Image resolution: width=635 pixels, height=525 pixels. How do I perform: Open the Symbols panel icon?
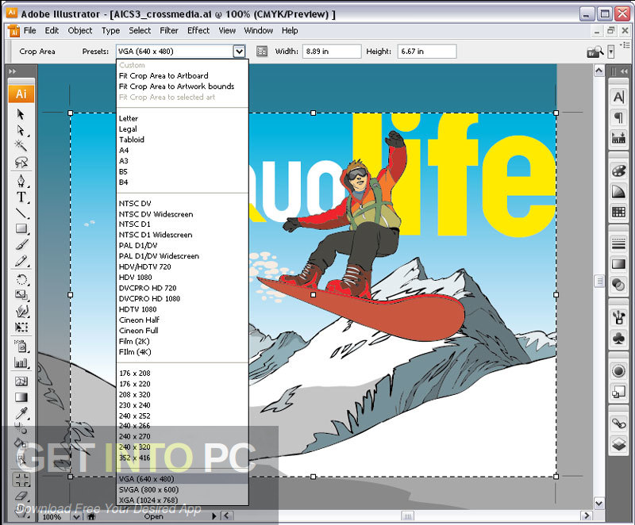click(618, 336)
